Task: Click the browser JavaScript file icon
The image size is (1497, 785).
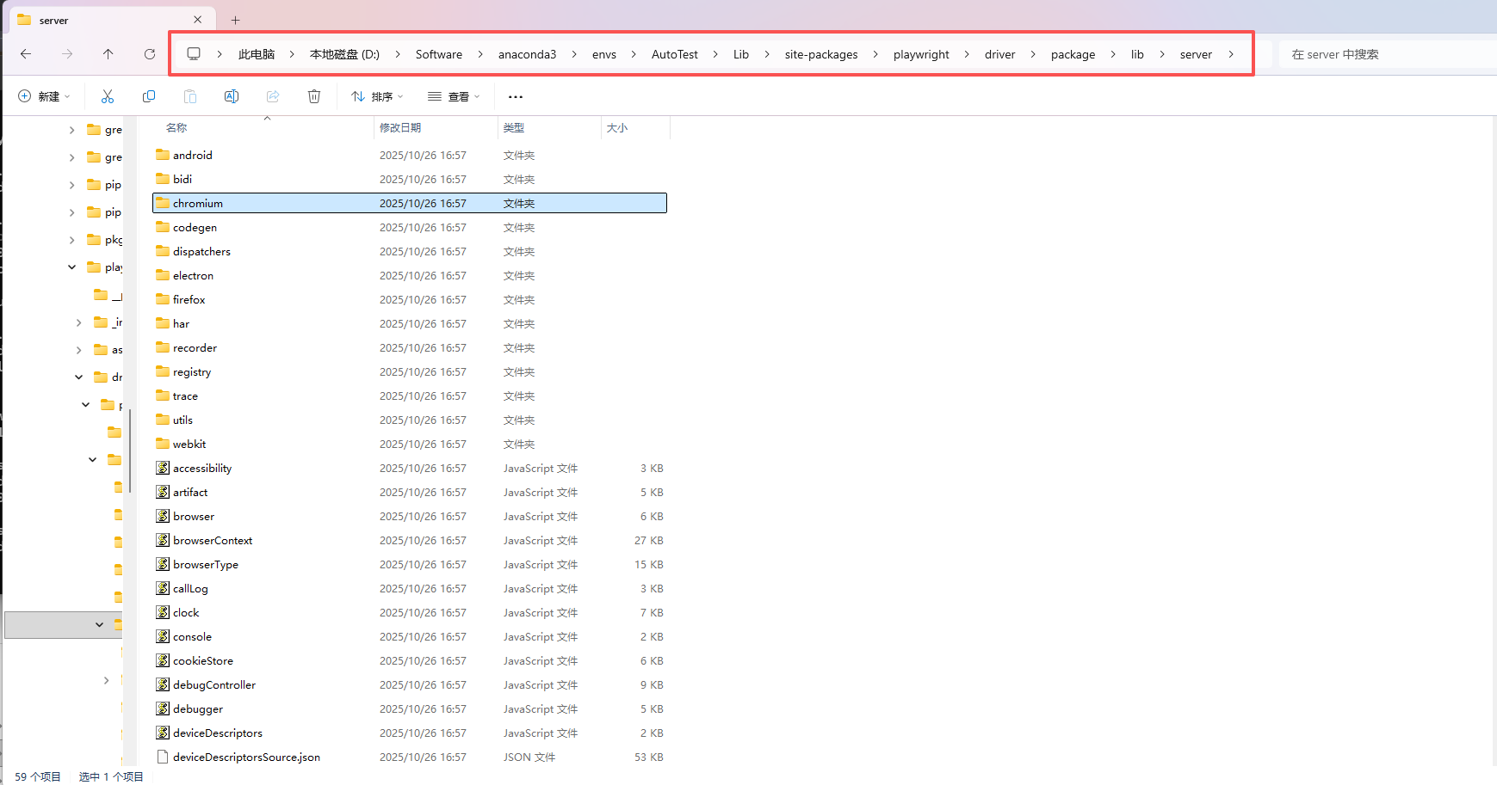Action: [163, 516]
